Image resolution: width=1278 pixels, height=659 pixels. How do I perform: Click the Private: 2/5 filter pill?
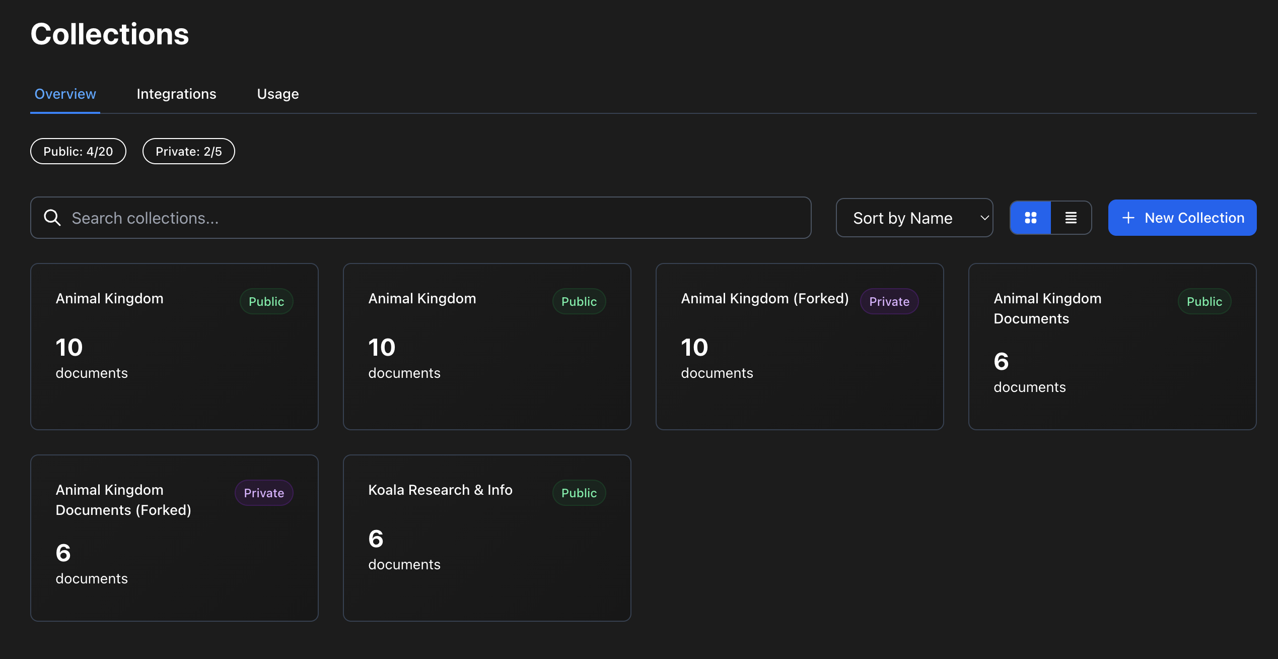[x=188, y=151]
